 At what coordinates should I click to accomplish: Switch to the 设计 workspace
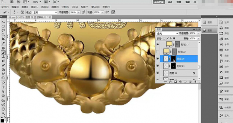tap(170, 2)
